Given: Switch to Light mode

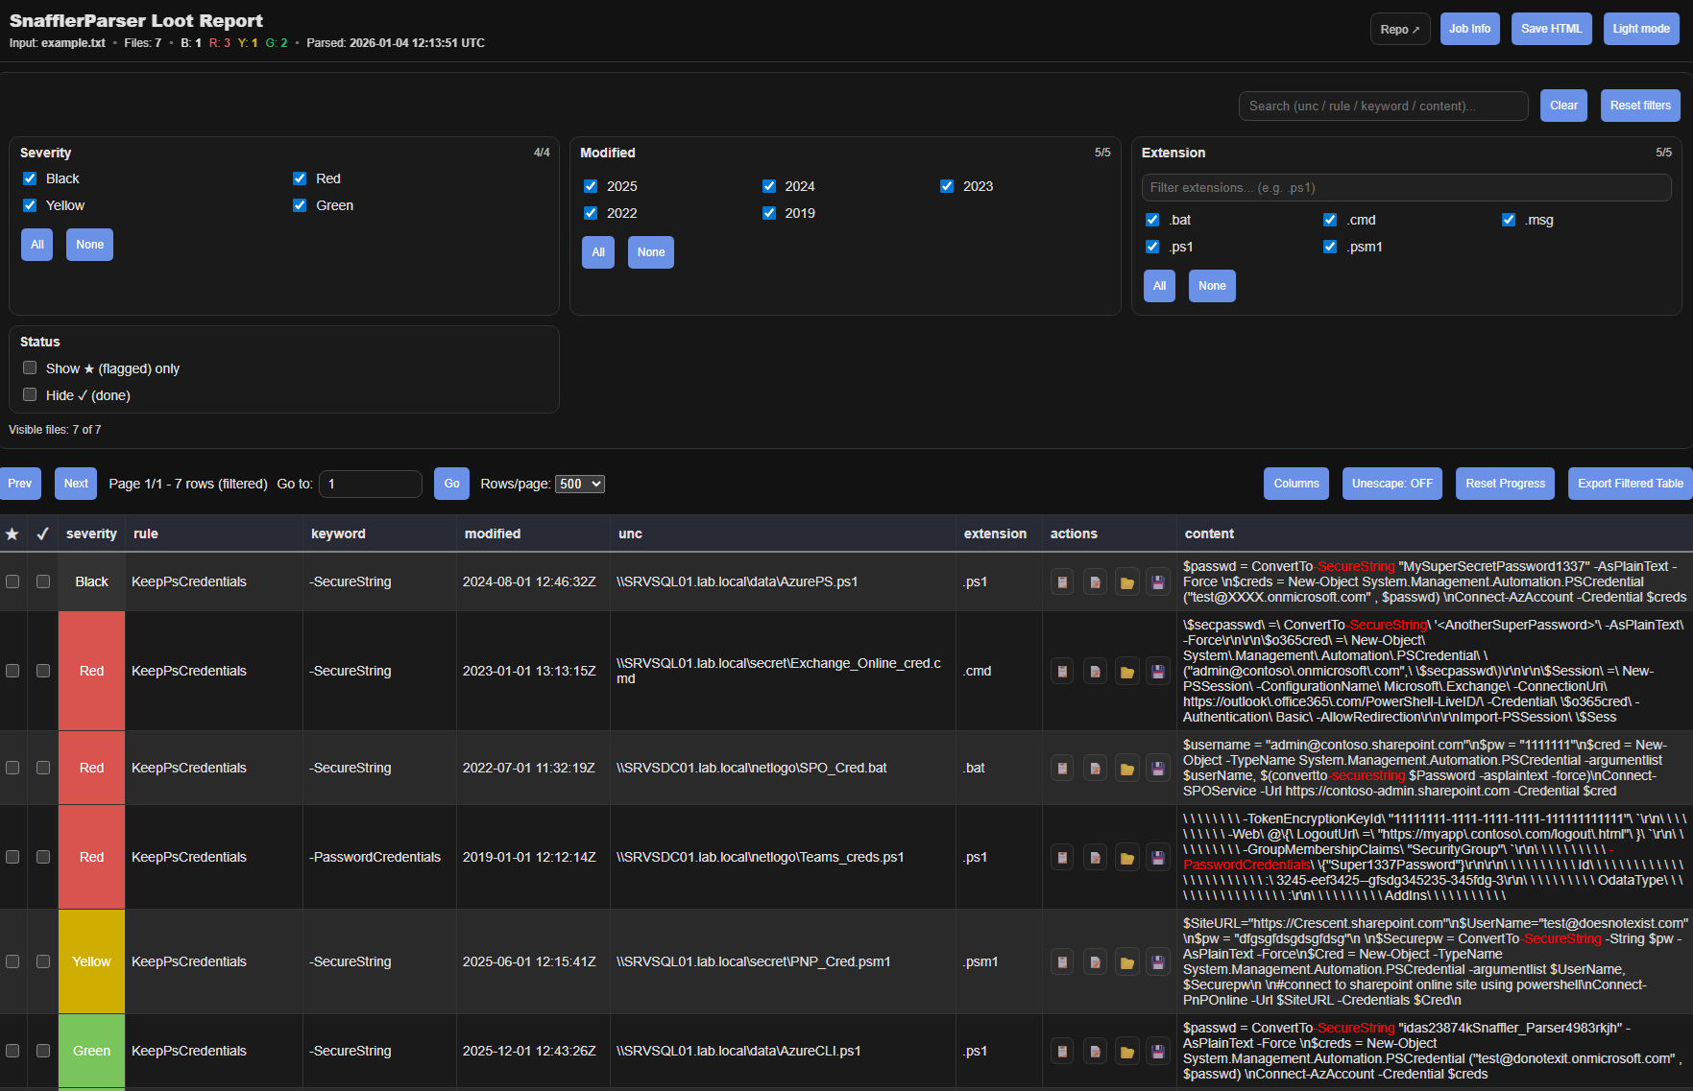Looking at the screenshot, I should pyautogui.click(x=1641, y=29).
